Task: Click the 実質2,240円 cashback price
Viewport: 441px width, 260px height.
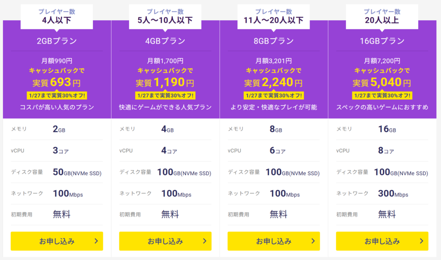Action: (x=274, y=82)
